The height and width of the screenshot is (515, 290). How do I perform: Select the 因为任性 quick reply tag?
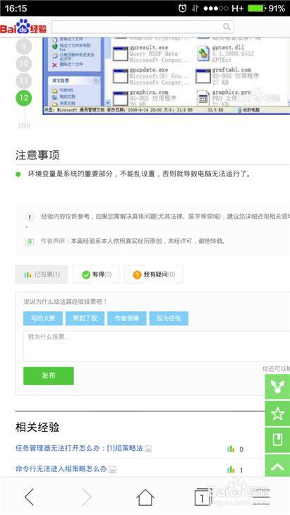tap(169, 318)
